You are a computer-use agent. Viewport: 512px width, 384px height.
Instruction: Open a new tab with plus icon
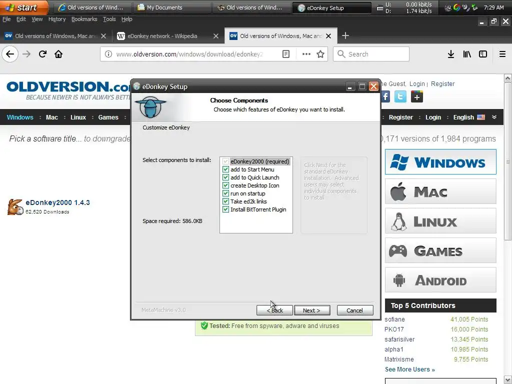(345, 35)
